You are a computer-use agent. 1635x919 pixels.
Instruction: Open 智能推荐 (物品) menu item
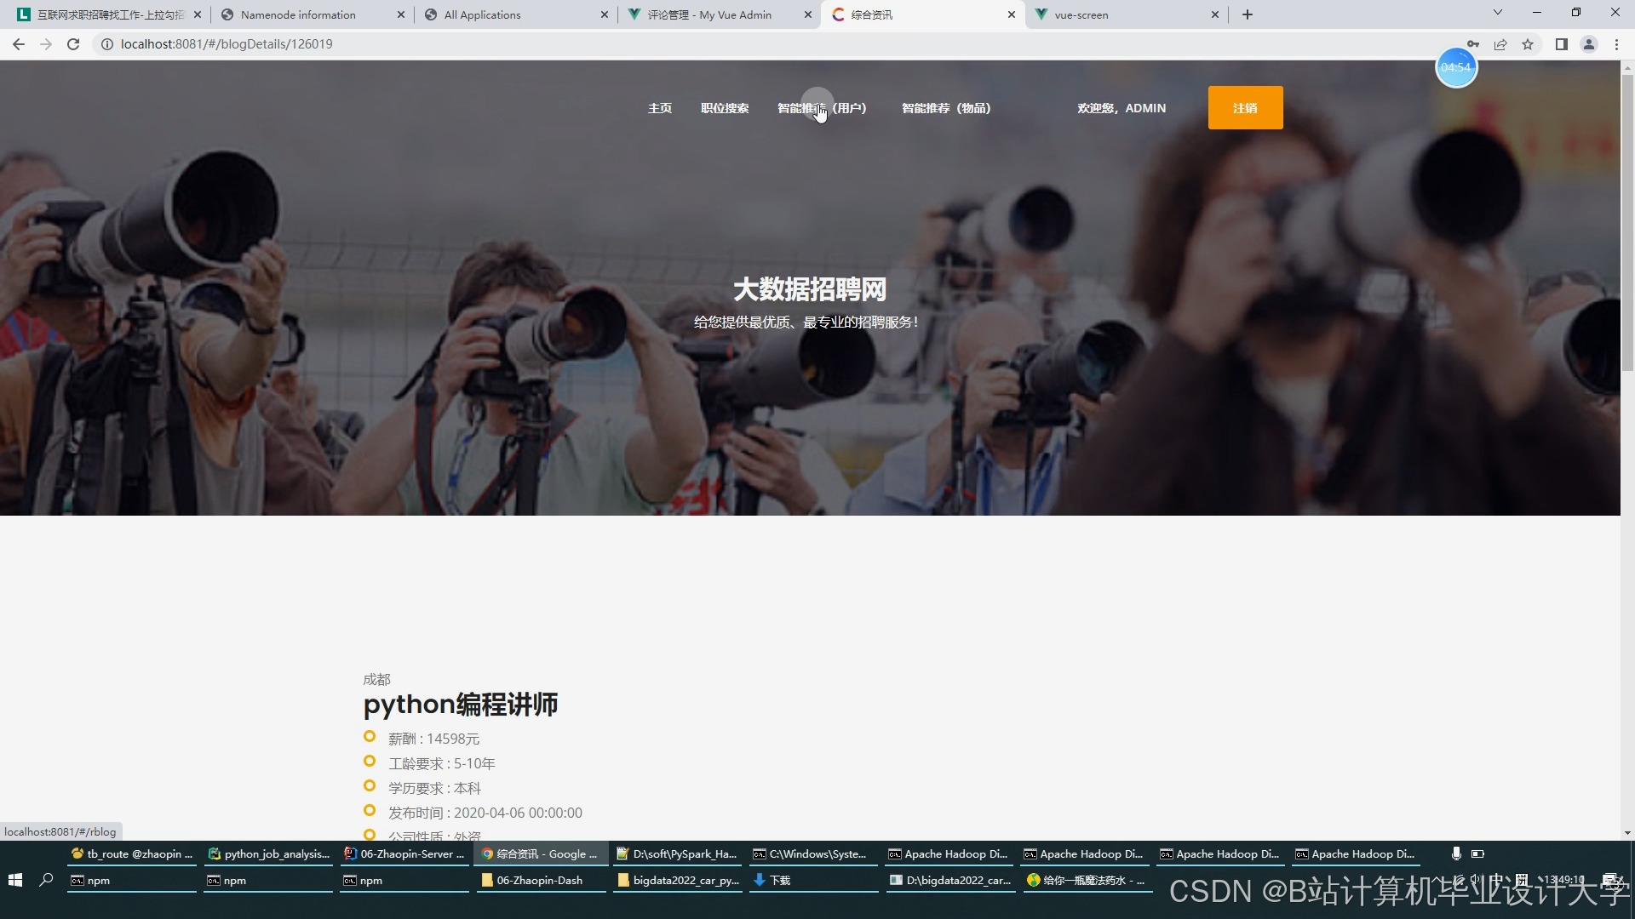(946, 108)
